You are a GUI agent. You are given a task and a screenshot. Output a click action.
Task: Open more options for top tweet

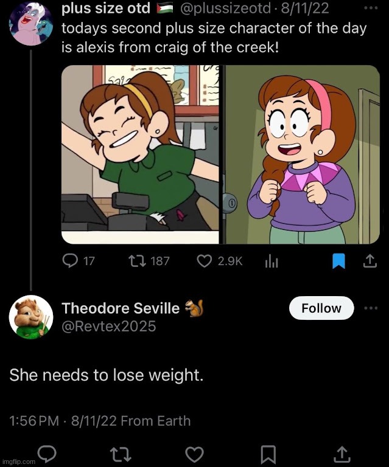click(x=370, y=8)
